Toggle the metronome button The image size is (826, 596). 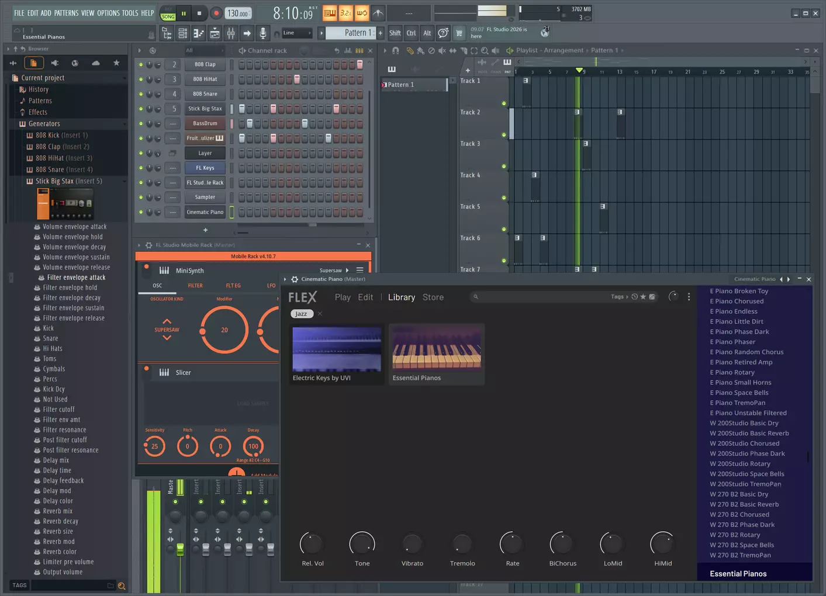(x=378, y=13)
